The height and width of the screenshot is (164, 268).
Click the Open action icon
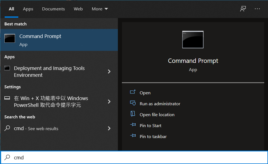133,92
